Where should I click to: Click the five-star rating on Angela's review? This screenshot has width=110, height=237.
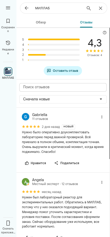31,192
